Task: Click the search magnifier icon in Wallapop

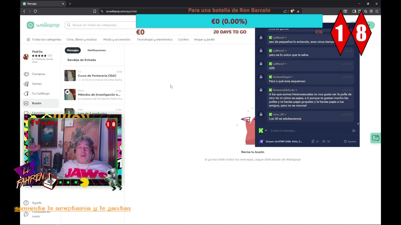Action: tap(69, 25)
